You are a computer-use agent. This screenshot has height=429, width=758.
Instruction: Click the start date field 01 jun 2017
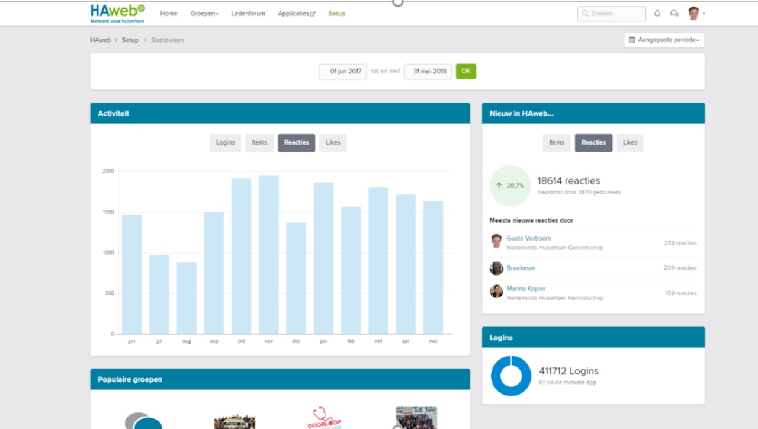coord(343,71)
